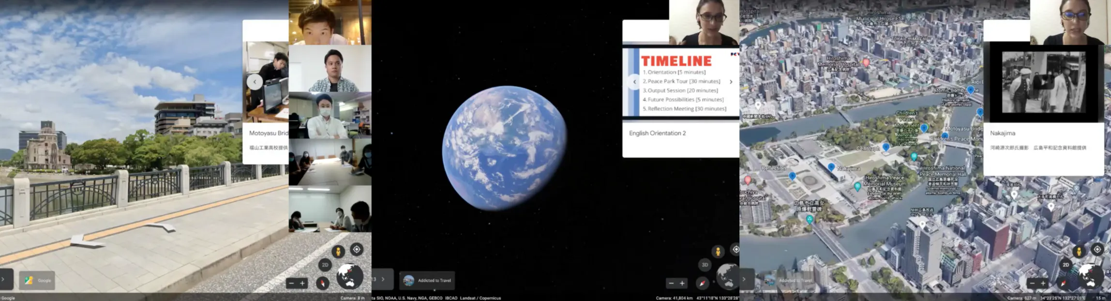This screenshot has height=301, width=1111.
Task: Select the blue pin beside the Nakajima map label
Action: [x=831, y=167]
